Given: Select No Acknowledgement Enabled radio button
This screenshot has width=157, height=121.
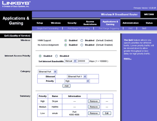Looking at the screenshot, I should (66, 45).
